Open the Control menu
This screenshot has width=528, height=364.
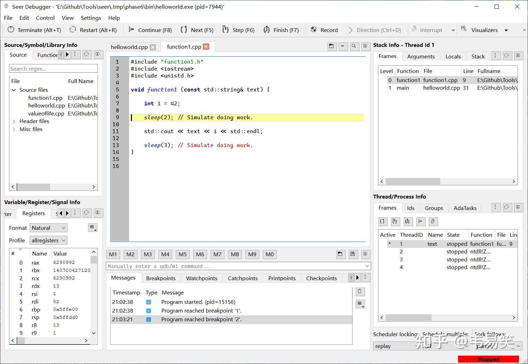pyautogui.click(x=45, y=18)
